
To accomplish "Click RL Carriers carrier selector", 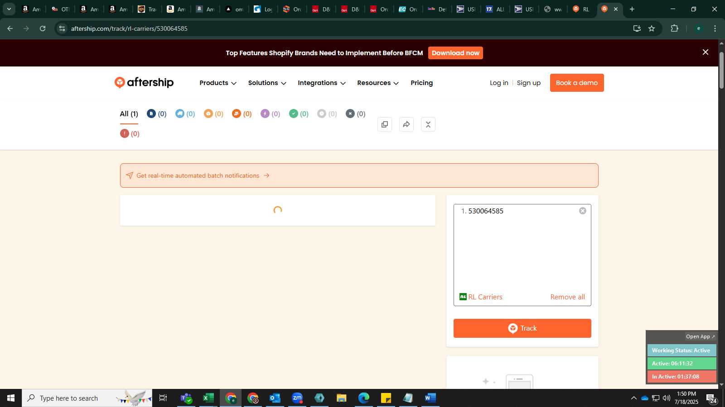I will click(x=481, y=297).
